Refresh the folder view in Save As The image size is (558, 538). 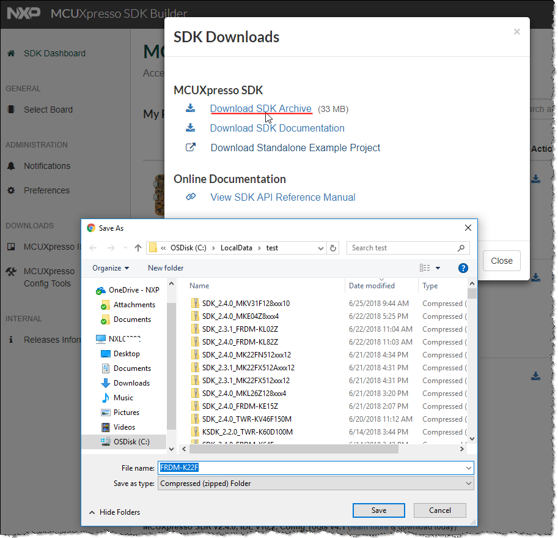click(333, 248)
